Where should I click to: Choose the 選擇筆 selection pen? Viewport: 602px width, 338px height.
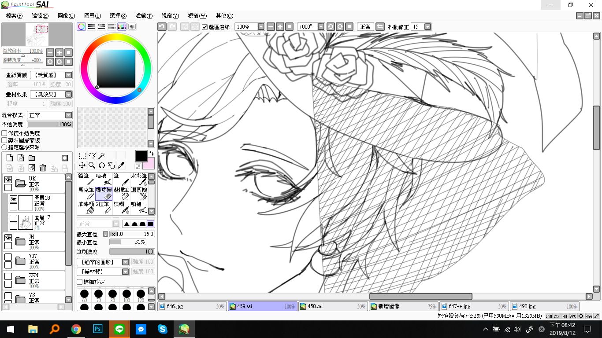121,193
